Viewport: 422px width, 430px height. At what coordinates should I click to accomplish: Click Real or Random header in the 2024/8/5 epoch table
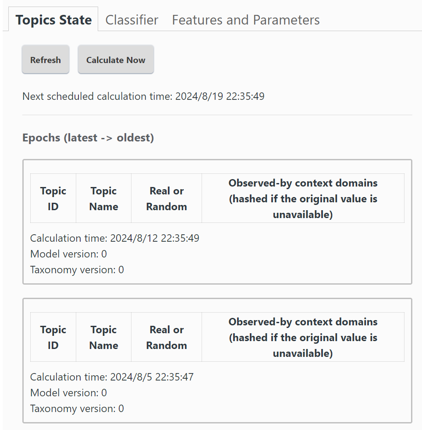pyautogui.click(x=167, y=337)
